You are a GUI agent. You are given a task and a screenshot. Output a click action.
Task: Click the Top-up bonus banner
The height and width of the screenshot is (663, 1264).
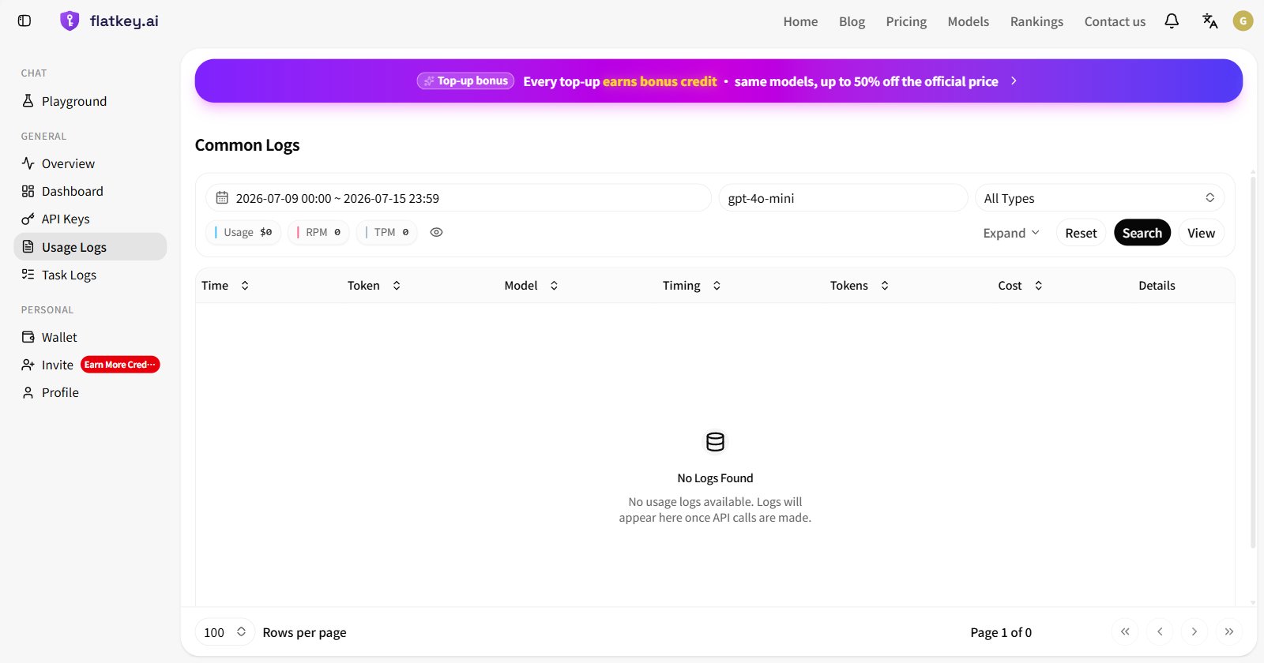(x=718, y=81)
